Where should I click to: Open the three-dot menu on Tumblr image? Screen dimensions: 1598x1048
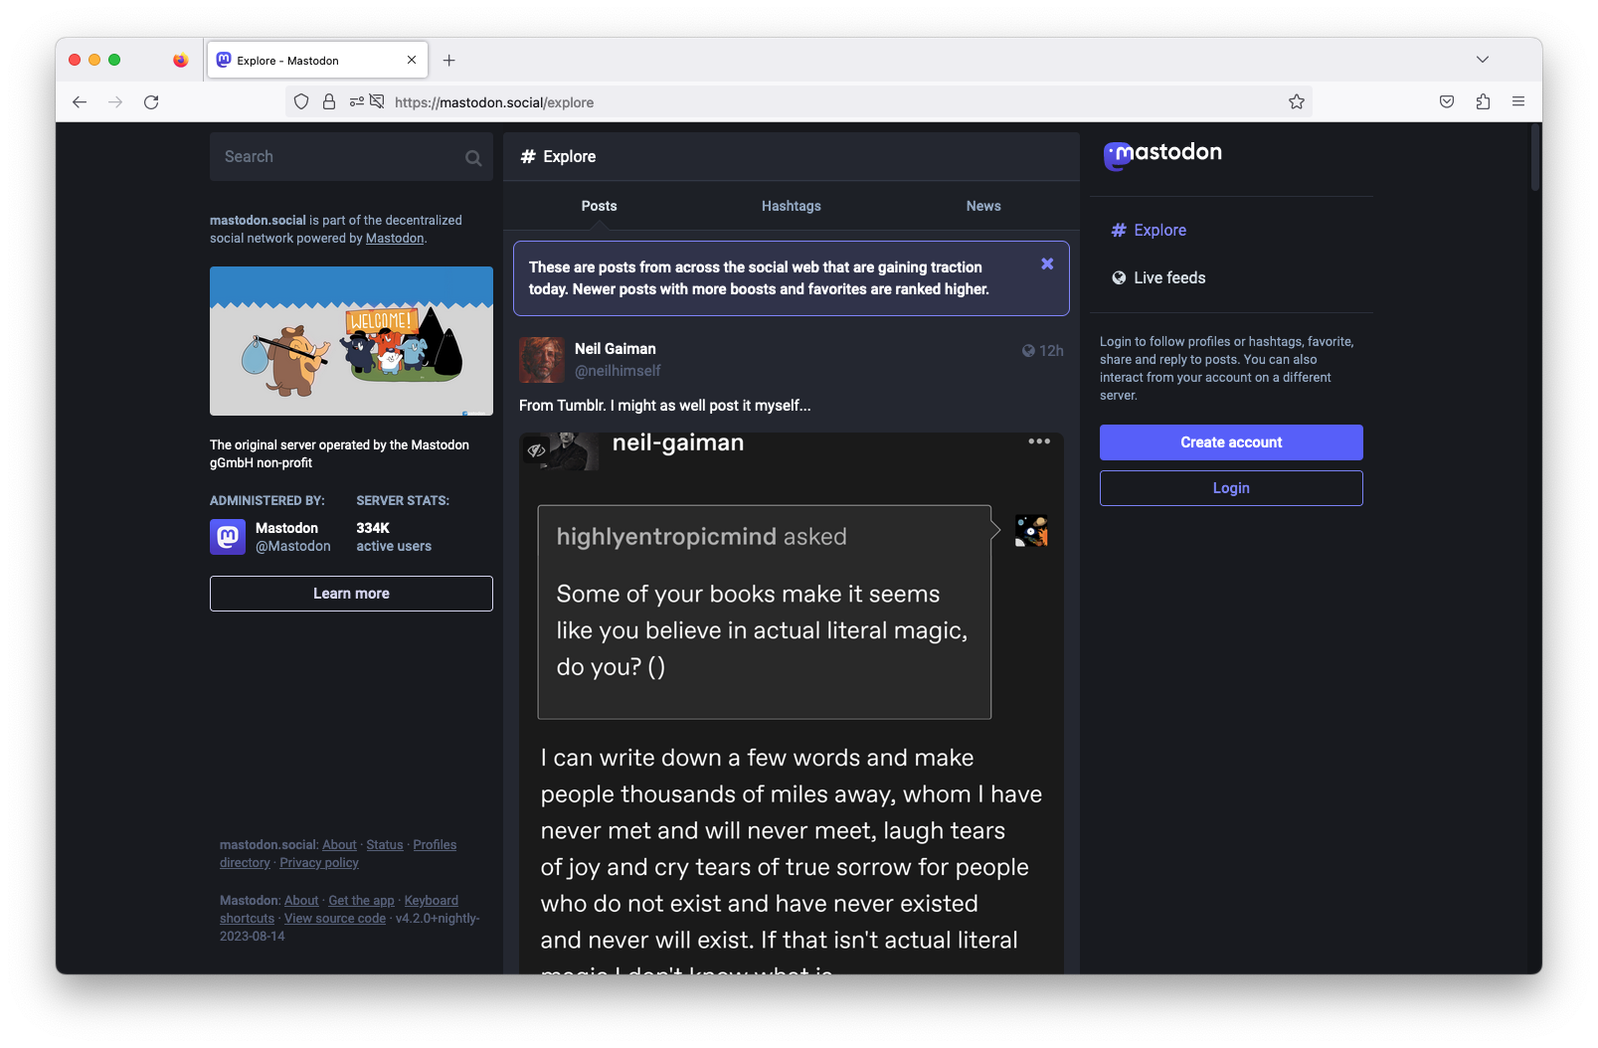1039,441
